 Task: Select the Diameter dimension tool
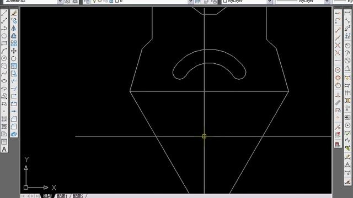[347, 61]
